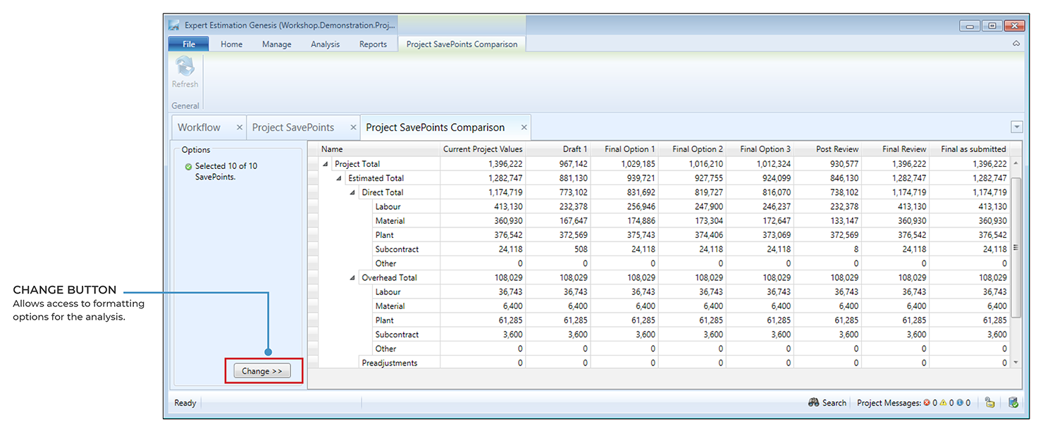Click the vertical scrollbar down arrow
Viewport: 1043px width, 433px height.
tap(1016, 363)
